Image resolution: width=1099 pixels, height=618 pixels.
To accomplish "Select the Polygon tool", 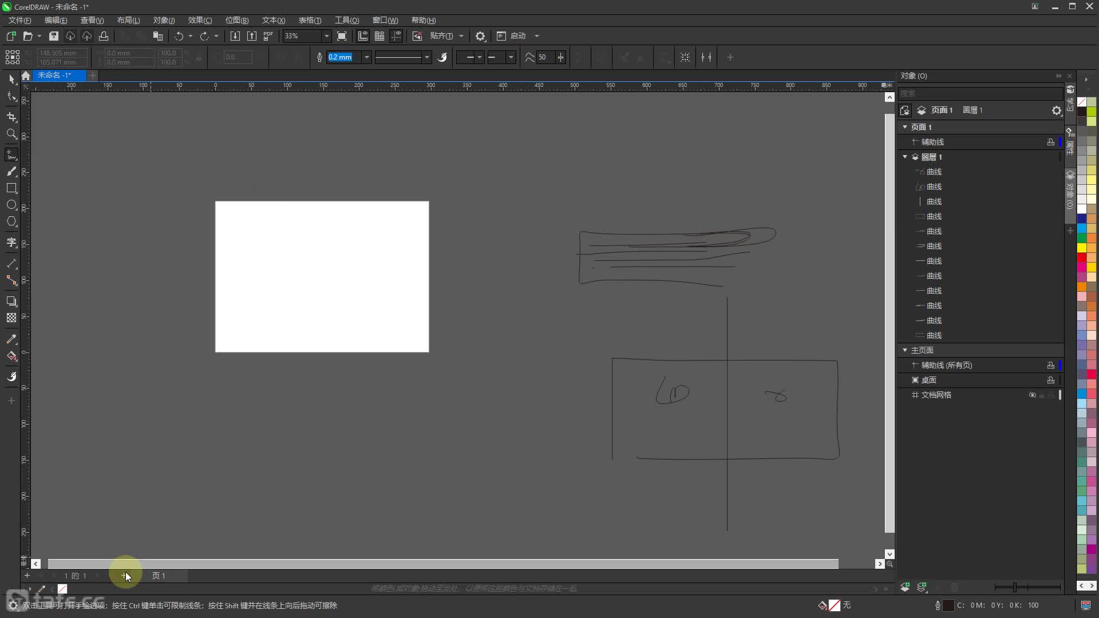I will [11, 221].
